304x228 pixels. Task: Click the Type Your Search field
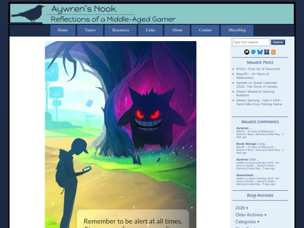251,42
